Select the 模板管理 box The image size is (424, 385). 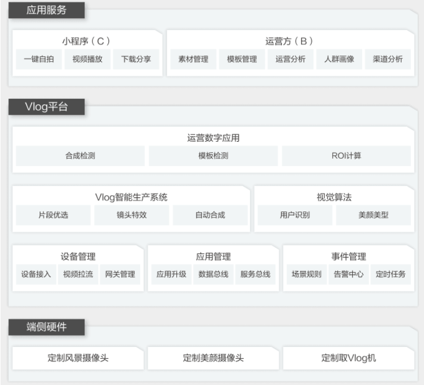(242, 59)
